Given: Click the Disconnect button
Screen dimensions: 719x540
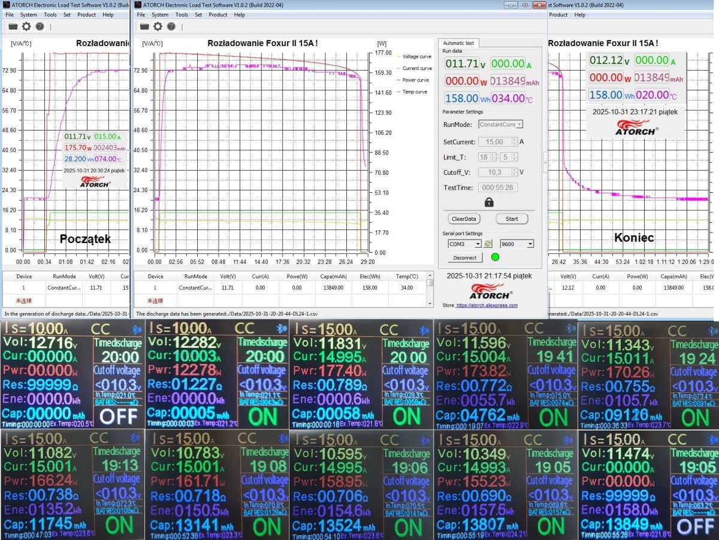Looking at the screenshot, I should (465, 257).
